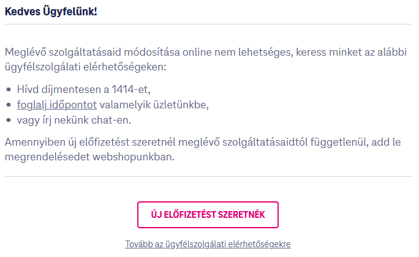Click the word 'függetlenül' in the paragraph

point(338,142)
